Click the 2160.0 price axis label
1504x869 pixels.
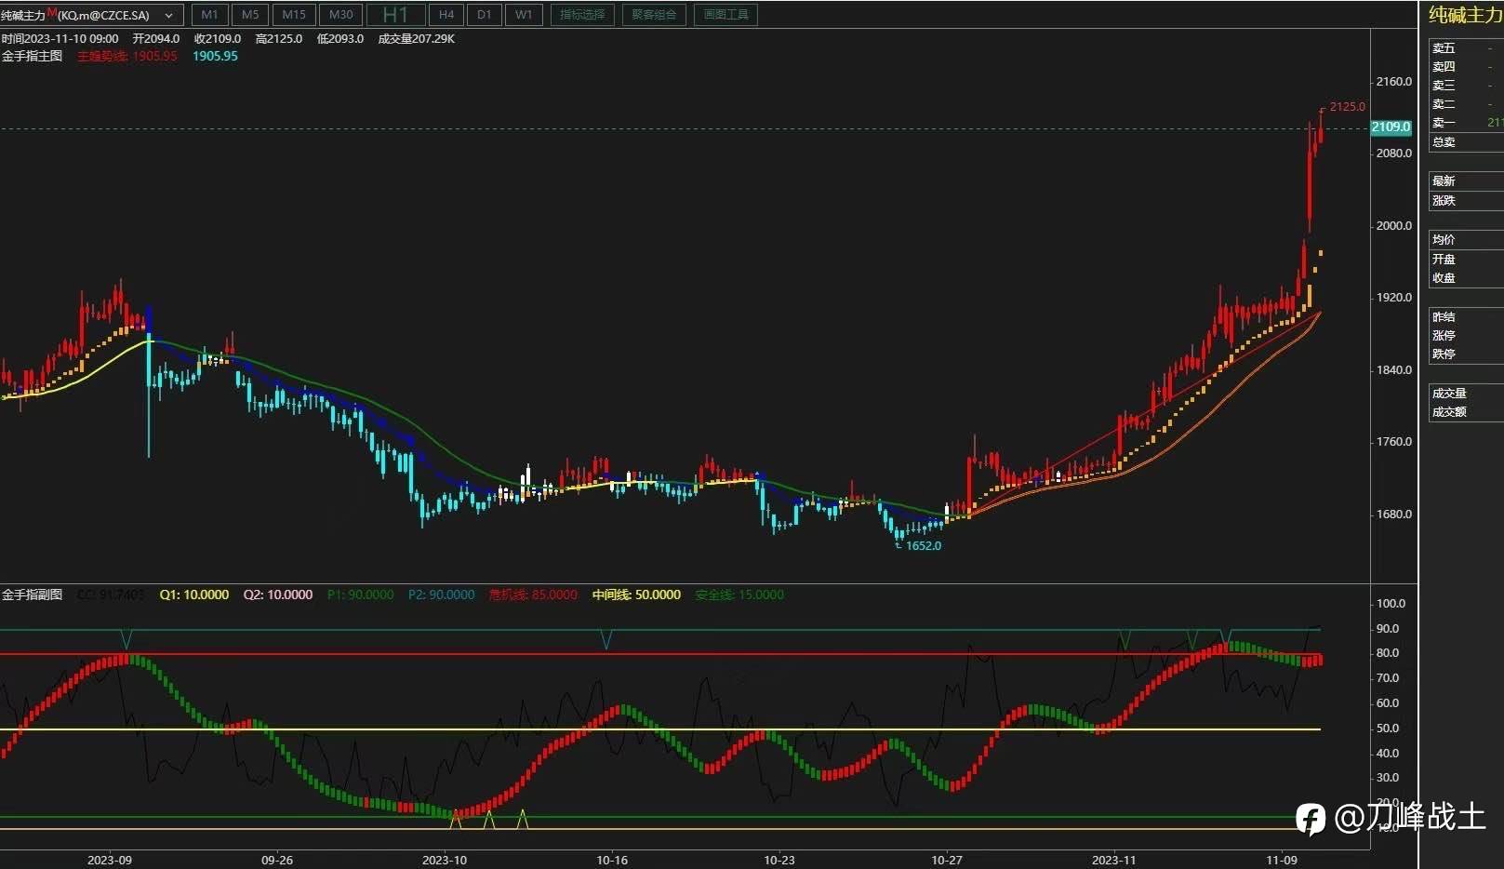pyautogui.click(x=1394, y=82)
